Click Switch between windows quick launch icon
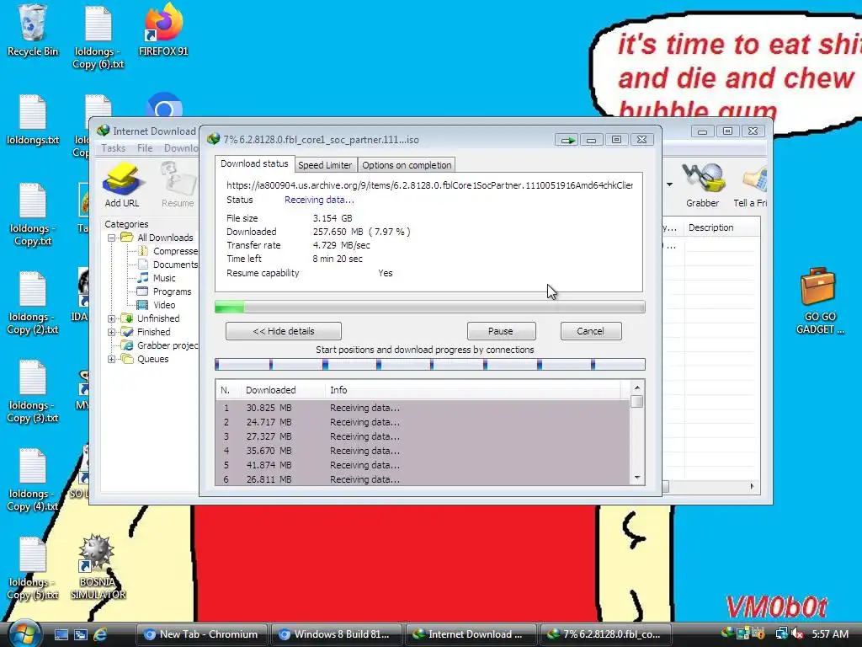862x647 pixels. (x=80, y=634)
